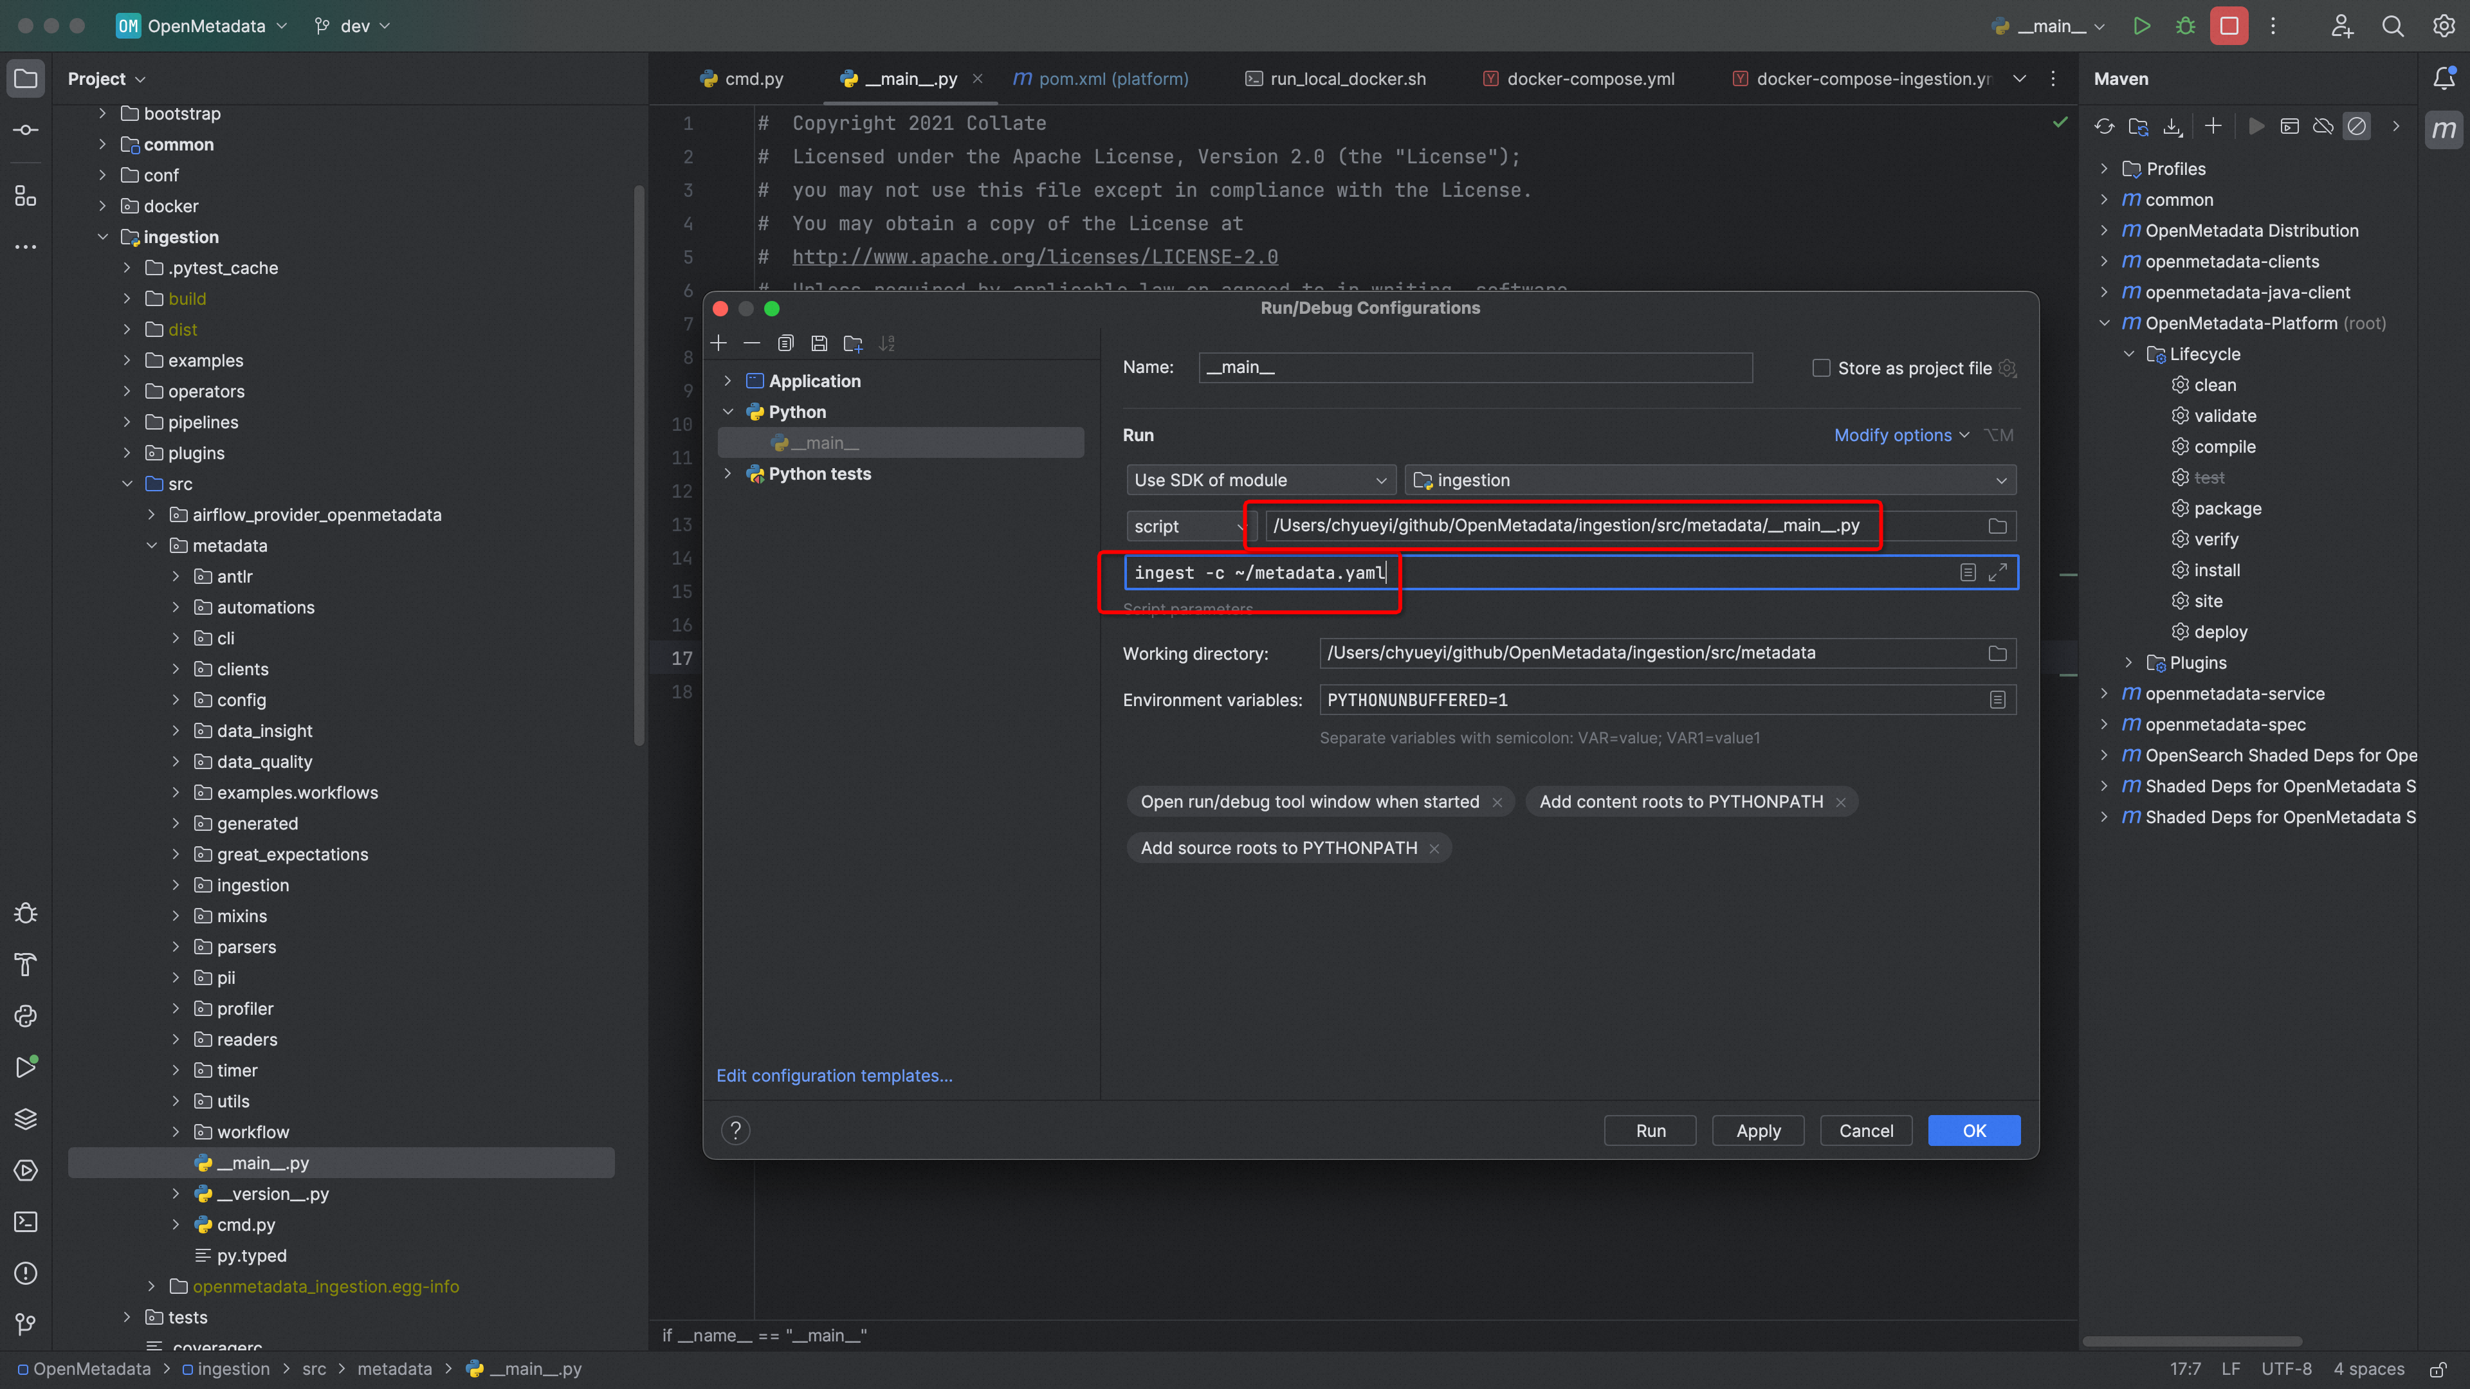The height and width of the screenshot is (1389, 2470).
Task: Click the OK button in dialog
Action: pos(1973,1130)
